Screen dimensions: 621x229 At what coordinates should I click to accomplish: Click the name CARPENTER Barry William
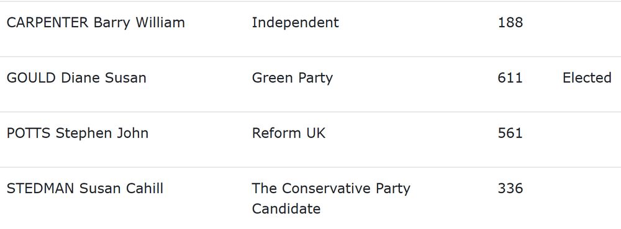tap(96, 23)
